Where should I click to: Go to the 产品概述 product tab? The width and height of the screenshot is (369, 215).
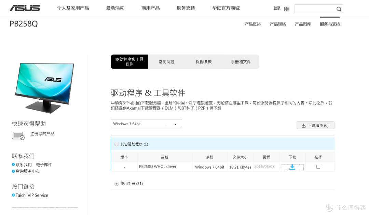point(252,24)
